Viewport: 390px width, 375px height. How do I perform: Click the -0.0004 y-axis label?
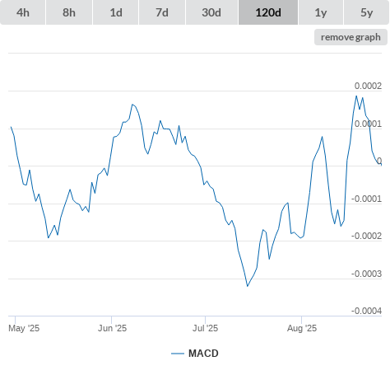point(366,311)
